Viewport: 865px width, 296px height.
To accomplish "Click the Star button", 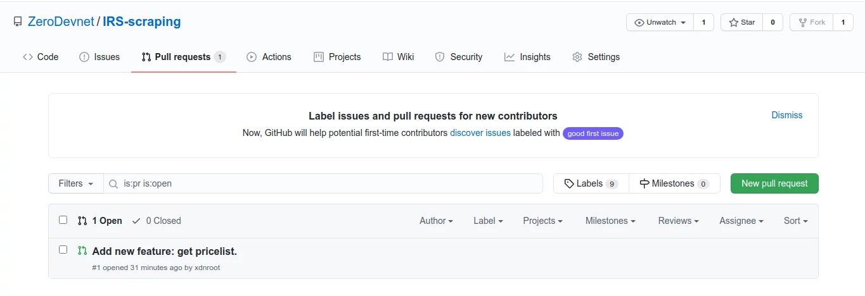I will click(x=741, y=22).
